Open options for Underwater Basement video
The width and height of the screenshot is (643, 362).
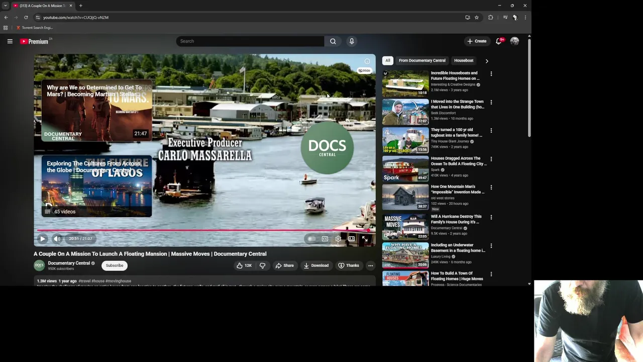pos(491,246)
